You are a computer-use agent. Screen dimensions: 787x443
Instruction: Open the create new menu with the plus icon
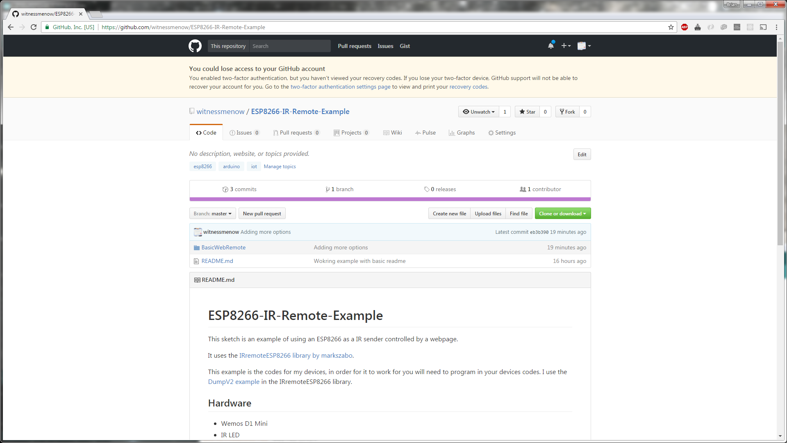[566, 46]
